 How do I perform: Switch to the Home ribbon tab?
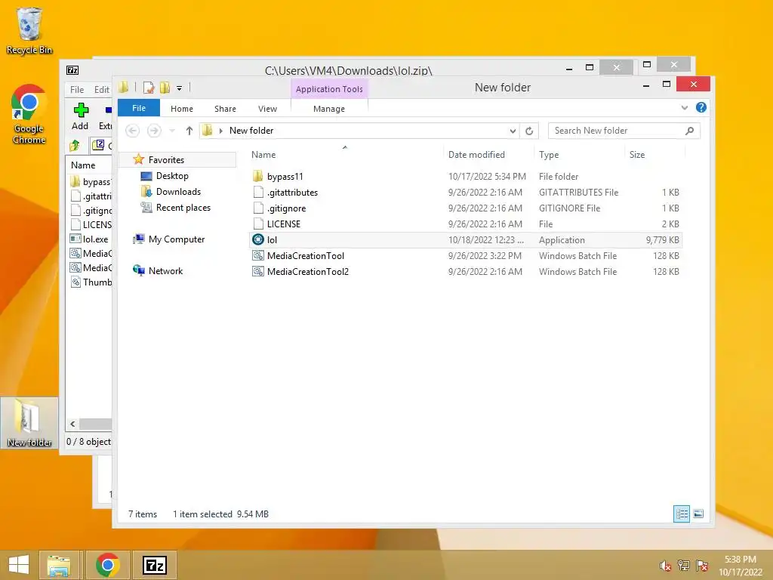[x=182, y=109]
